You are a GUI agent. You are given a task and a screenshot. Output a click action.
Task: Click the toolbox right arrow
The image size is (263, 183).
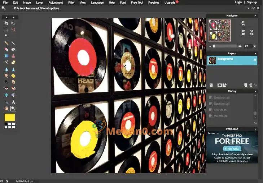pyautogui.click(x=14, y=17)
